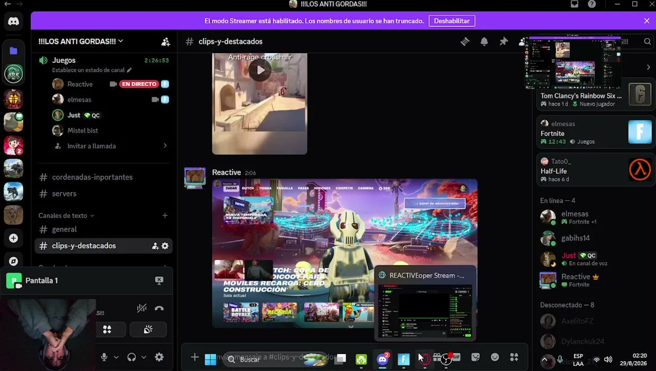Open cordenadas-inportantes channel

point(104,177)
